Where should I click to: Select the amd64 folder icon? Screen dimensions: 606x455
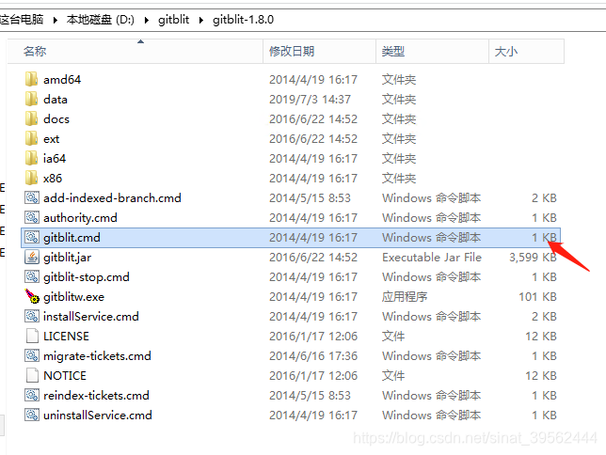coord(31,79)
